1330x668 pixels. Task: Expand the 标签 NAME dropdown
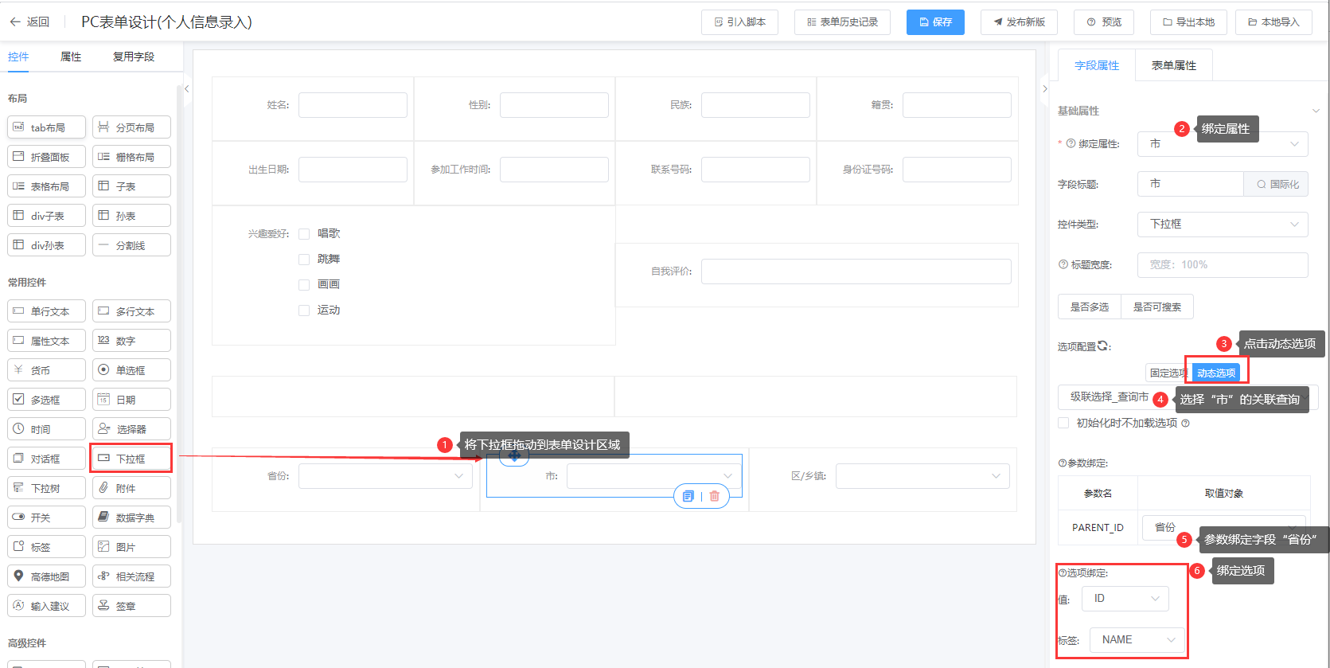pyautogui.click(x=1137, y=640)
